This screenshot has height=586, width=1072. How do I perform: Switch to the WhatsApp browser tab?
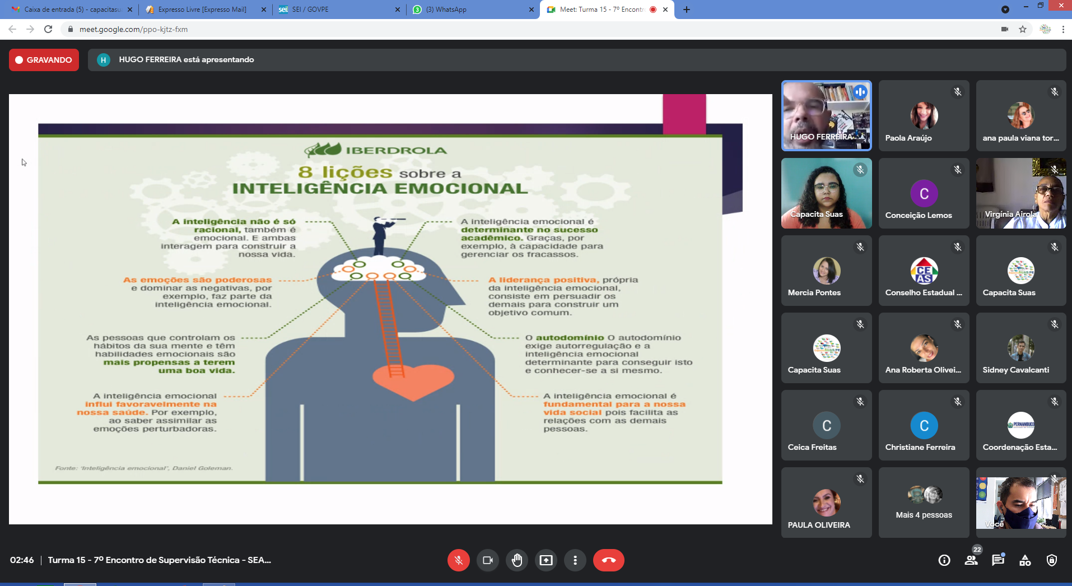point(473,10)
